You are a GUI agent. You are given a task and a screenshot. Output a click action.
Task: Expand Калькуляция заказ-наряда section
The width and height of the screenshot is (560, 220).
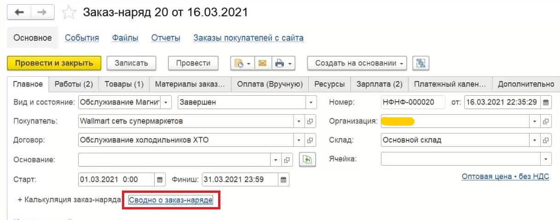[69, 200]
